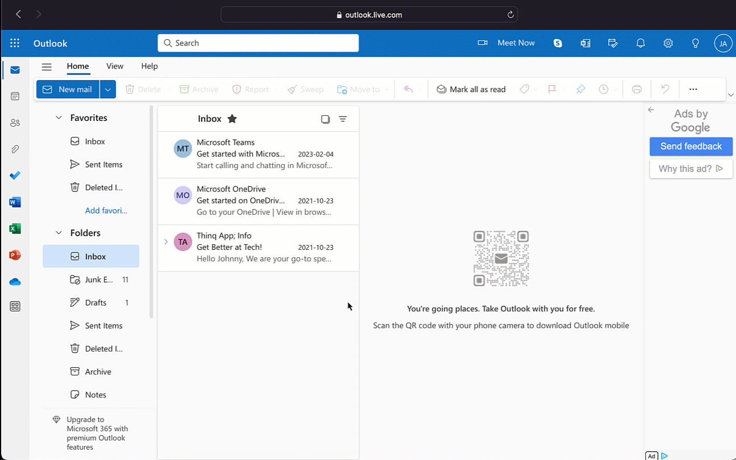Open More apps icon in left rail

tap(15, 306)
